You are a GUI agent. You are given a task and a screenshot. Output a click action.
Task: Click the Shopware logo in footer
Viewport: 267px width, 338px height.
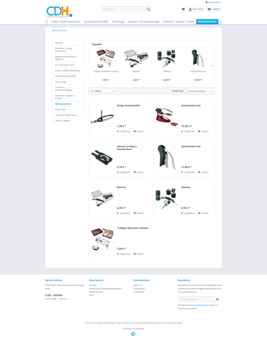click(x=133, y=334)
